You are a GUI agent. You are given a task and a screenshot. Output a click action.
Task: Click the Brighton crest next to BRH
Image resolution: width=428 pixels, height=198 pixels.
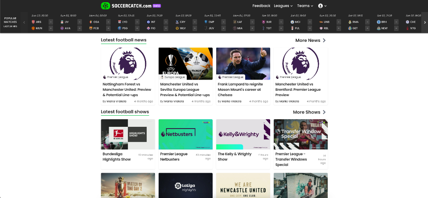click(379, 22)
